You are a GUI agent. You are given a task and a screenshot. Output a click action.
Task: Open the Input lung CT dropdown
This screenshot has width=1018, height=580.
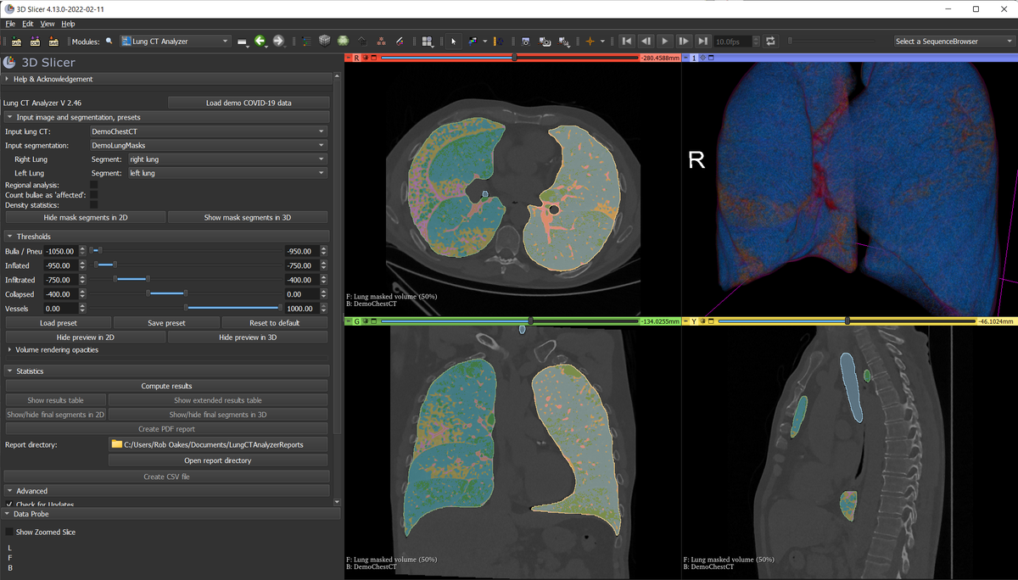[207, 131]
